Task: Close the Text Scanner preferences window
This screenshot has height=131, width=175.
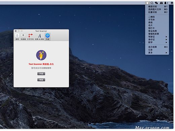Action: click(x=16, y=31)
